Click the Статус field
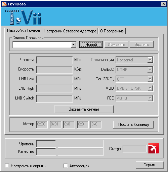Image resolution: width=168 pixels, height=172 pixels. (x=134, y=148)
